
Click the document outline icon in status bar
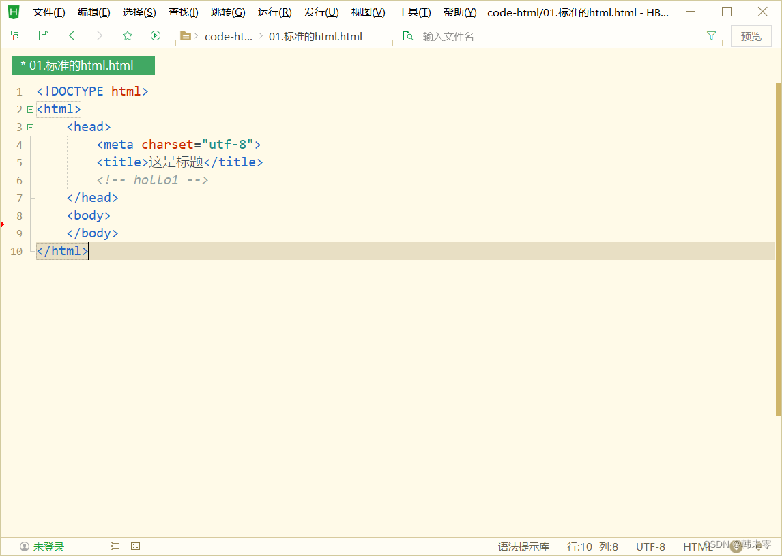point(114,546)
